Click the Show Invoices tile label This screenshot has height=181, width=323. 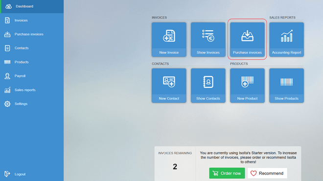(x=208, y=53)
